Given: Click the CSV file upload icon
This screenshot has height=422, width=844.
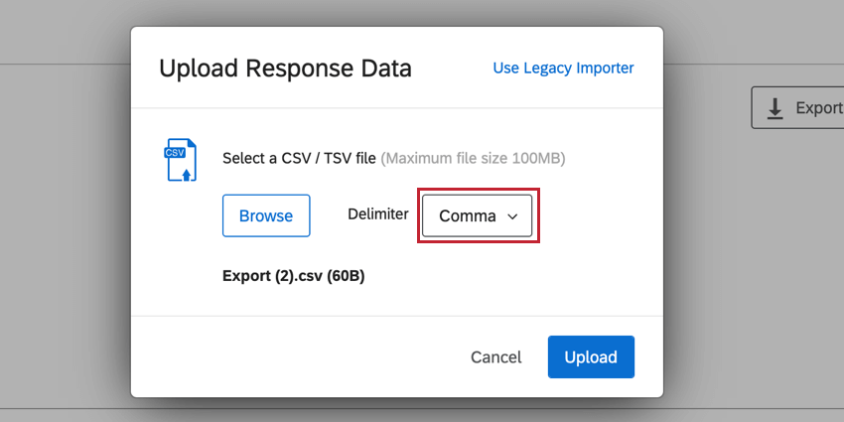Looking at the screenshot, I should [181, 160].
